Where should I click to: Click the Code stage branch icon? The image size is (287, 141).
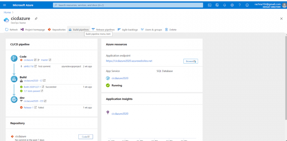[14, 58]
